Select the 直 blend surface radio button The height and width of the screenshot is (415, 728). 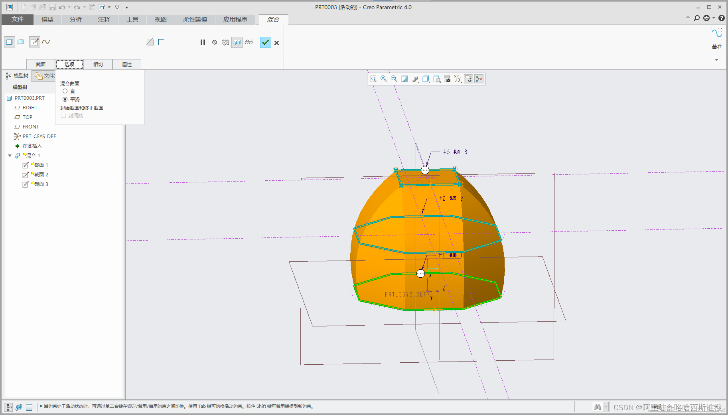click(65, 91)
